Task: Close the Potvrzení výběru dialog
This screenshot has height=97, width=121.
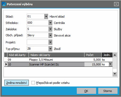Action: 116,4
